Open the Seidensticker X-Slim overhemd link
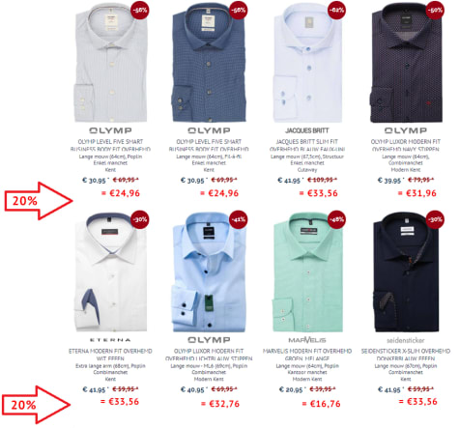The width and height of the screenshot is (459, 428). (x=406, y=355)
